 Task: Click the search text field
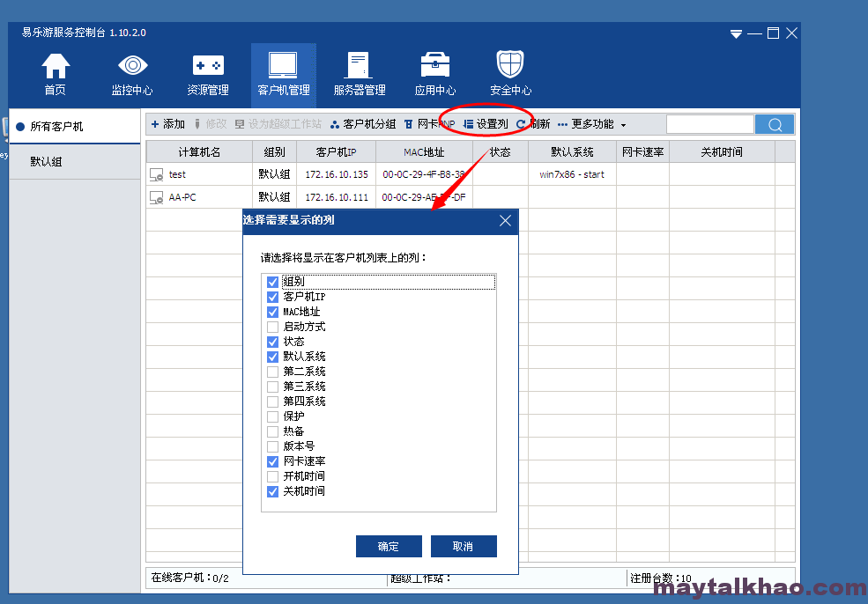(710, 124)
